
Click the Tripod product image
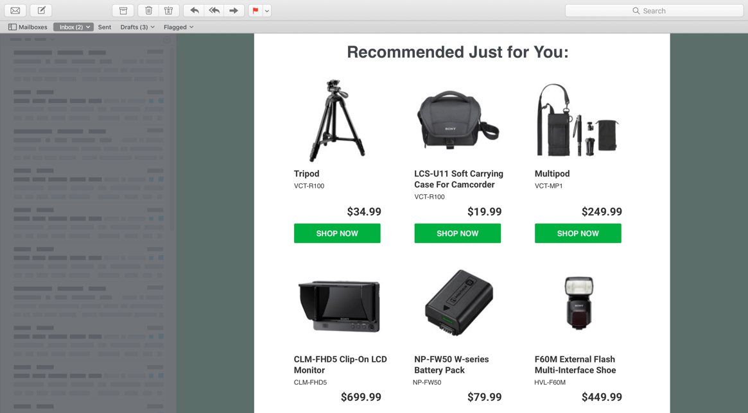(337, 121)
